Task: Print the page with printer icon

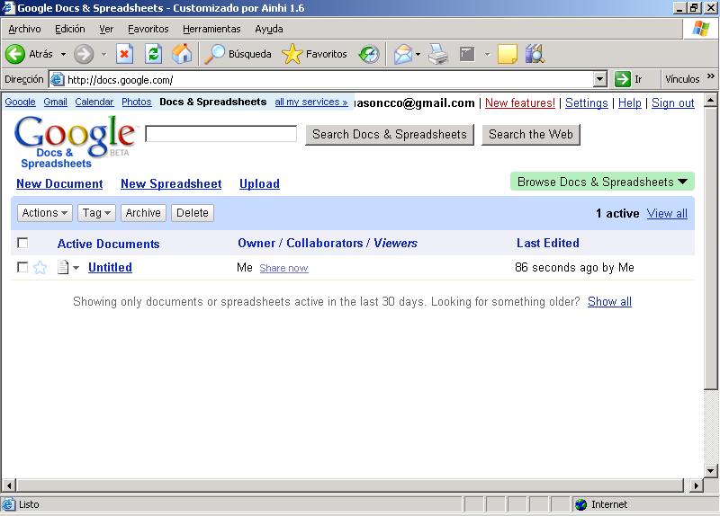Action: coord(437,54)
